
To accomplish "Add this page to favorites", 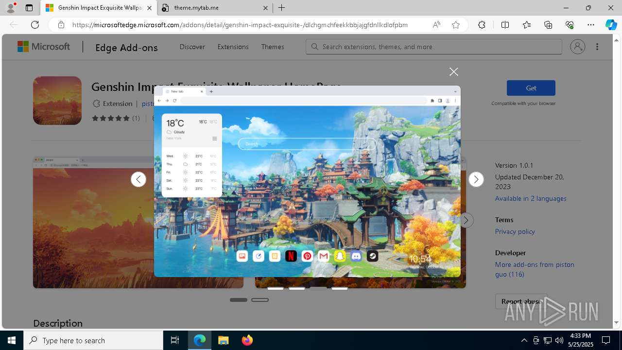I will pyautogui.click(x=456, y=25).
